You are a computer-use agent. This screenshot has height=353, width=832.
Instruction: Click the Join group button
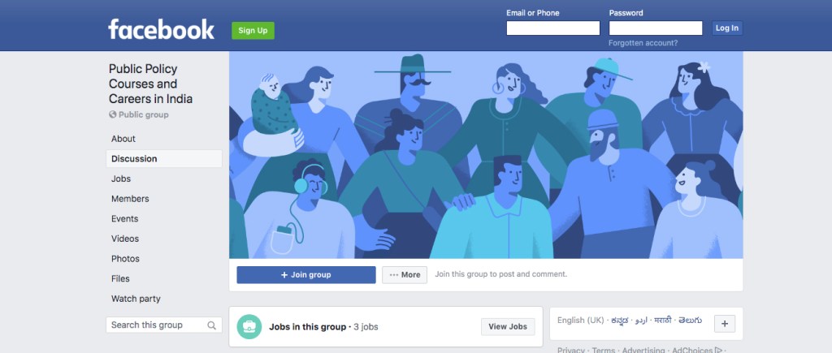[306, 274]
